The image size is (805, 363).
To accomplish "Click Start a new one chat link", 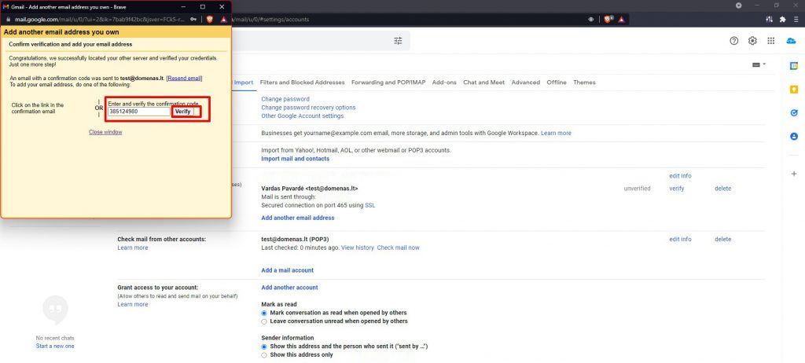I will (x=55, y=346).
